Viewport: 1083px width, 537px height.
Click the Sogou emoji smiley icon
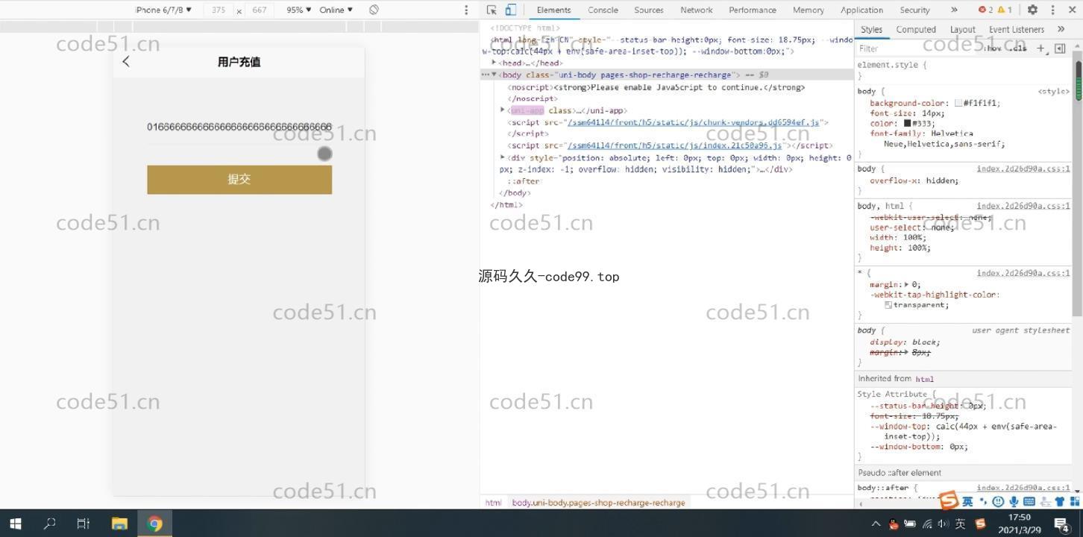pyautogui.click(x=998, y=501)
